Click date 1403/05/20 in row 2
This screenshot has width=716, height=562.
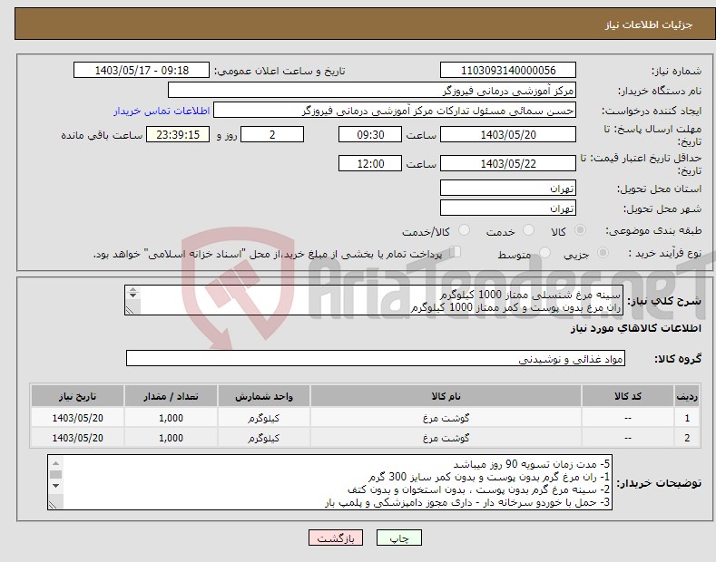pos(78,438)
